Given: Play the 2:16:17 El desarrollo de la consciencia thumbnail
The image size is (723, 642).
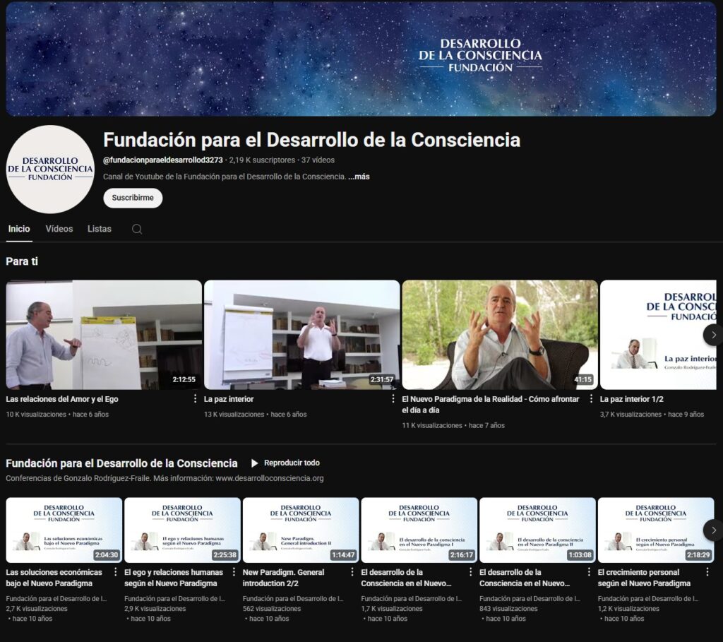Looking at the screenshot, I should [x=419, y=530].
